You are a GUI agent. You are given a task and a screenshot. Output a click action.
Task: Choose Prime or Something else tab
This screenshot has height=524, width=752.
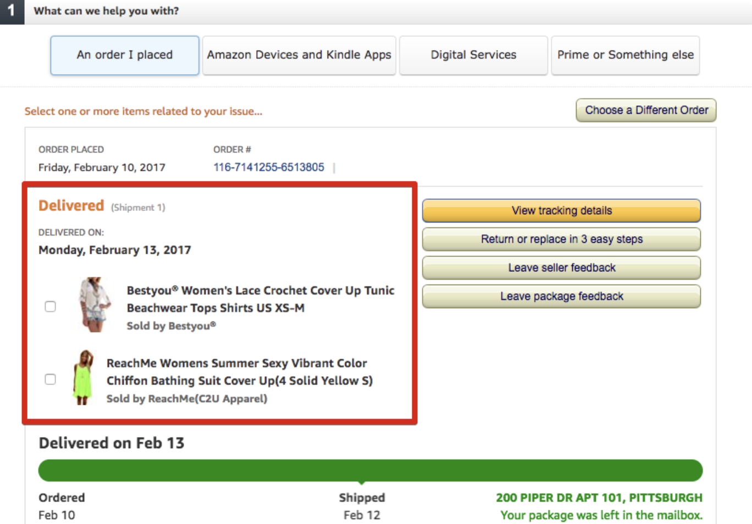(626, 55)
